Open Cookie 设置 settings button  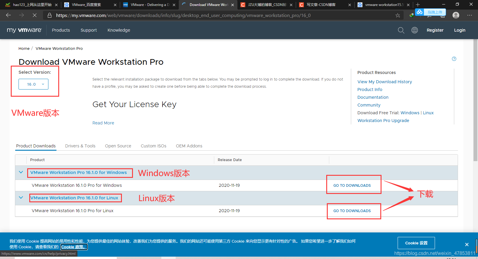click(416, 243)
